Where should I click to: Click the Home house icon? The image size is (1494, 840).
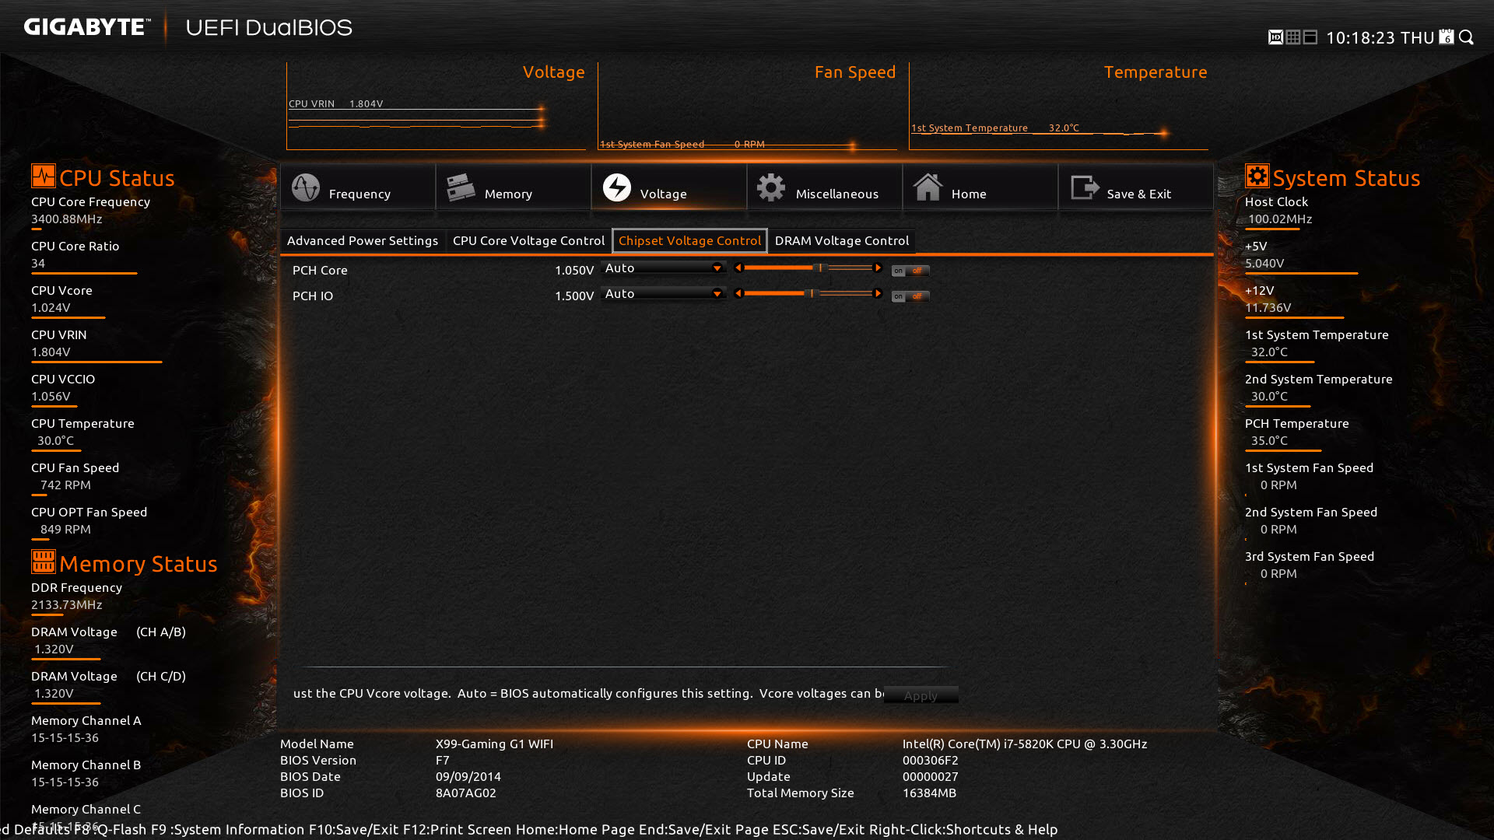[928, 187]
